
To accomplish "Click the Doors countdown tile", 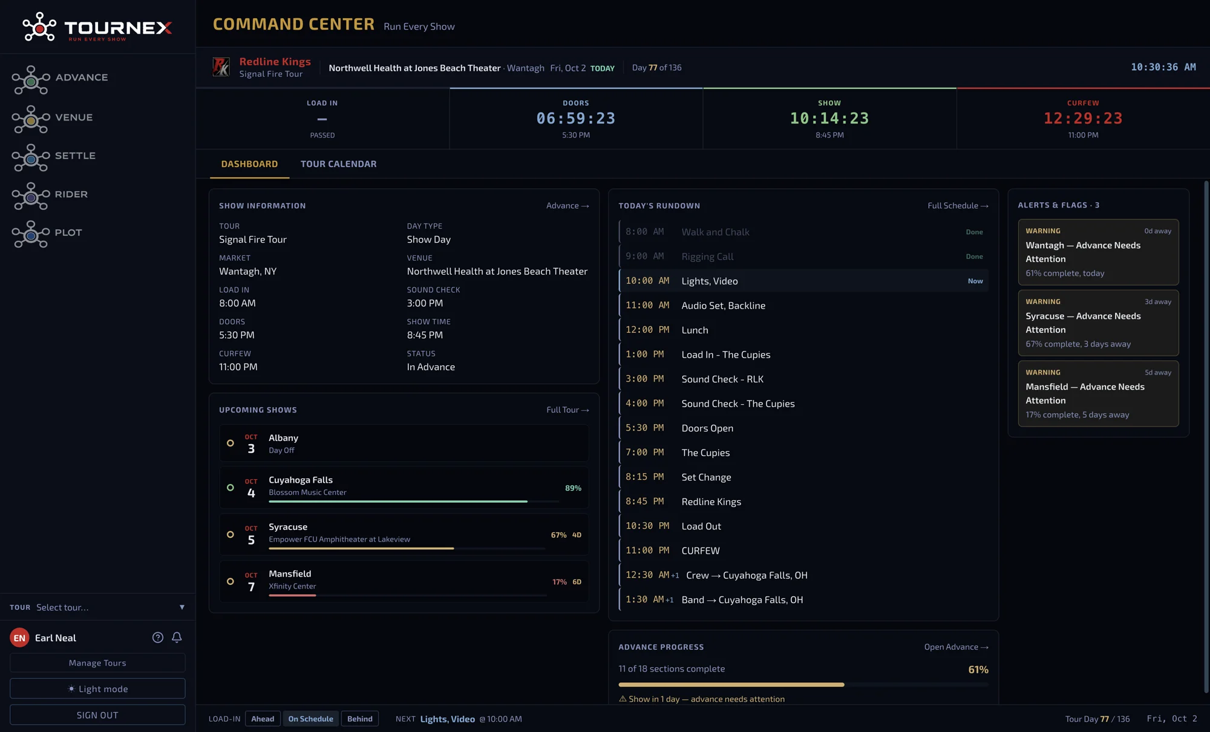I will coord(576,119).
